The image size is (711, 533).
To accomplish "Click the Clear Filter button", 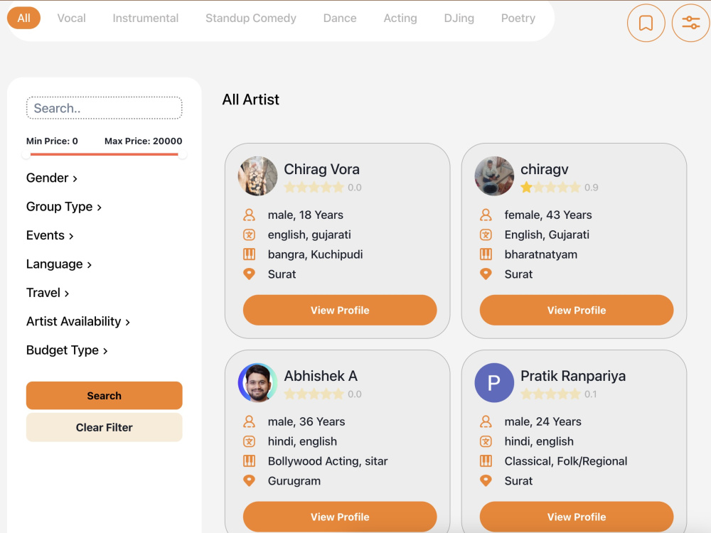I will pyautogui.click(x=105, y=427).
